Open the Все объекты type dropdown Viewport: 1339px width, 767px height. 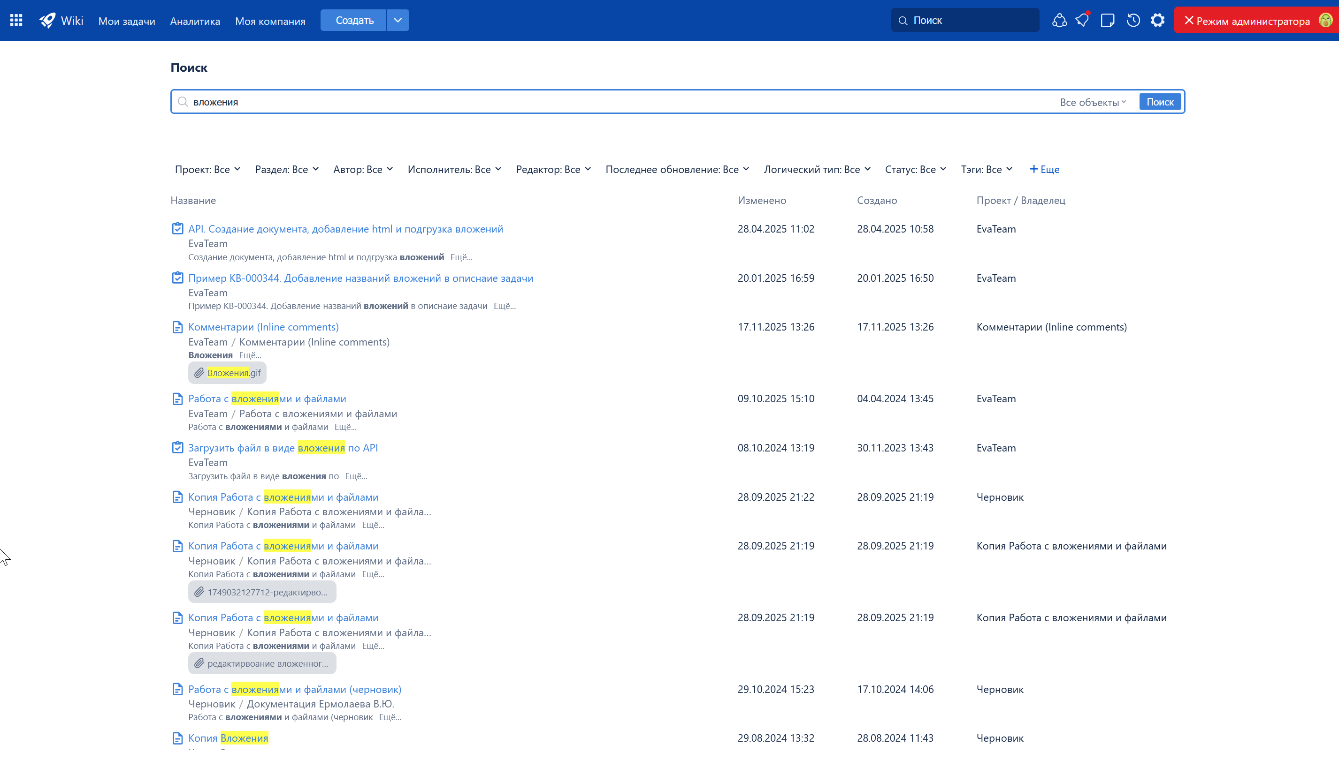coord(1093,102)
